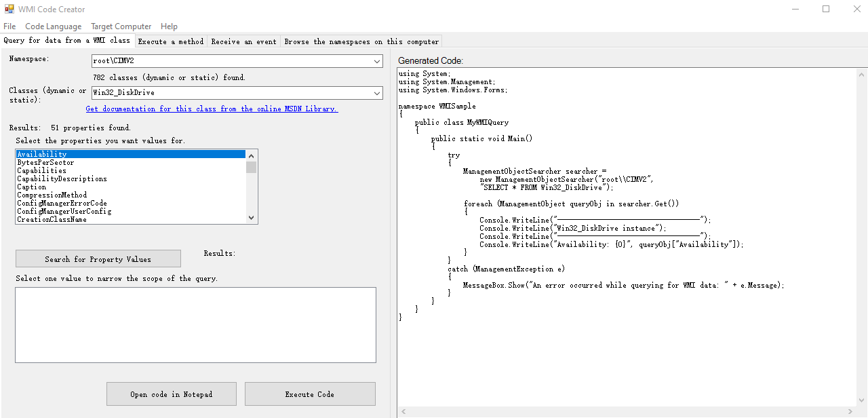Select ConfigManagerUserConfig property

[x=131, y=211]
